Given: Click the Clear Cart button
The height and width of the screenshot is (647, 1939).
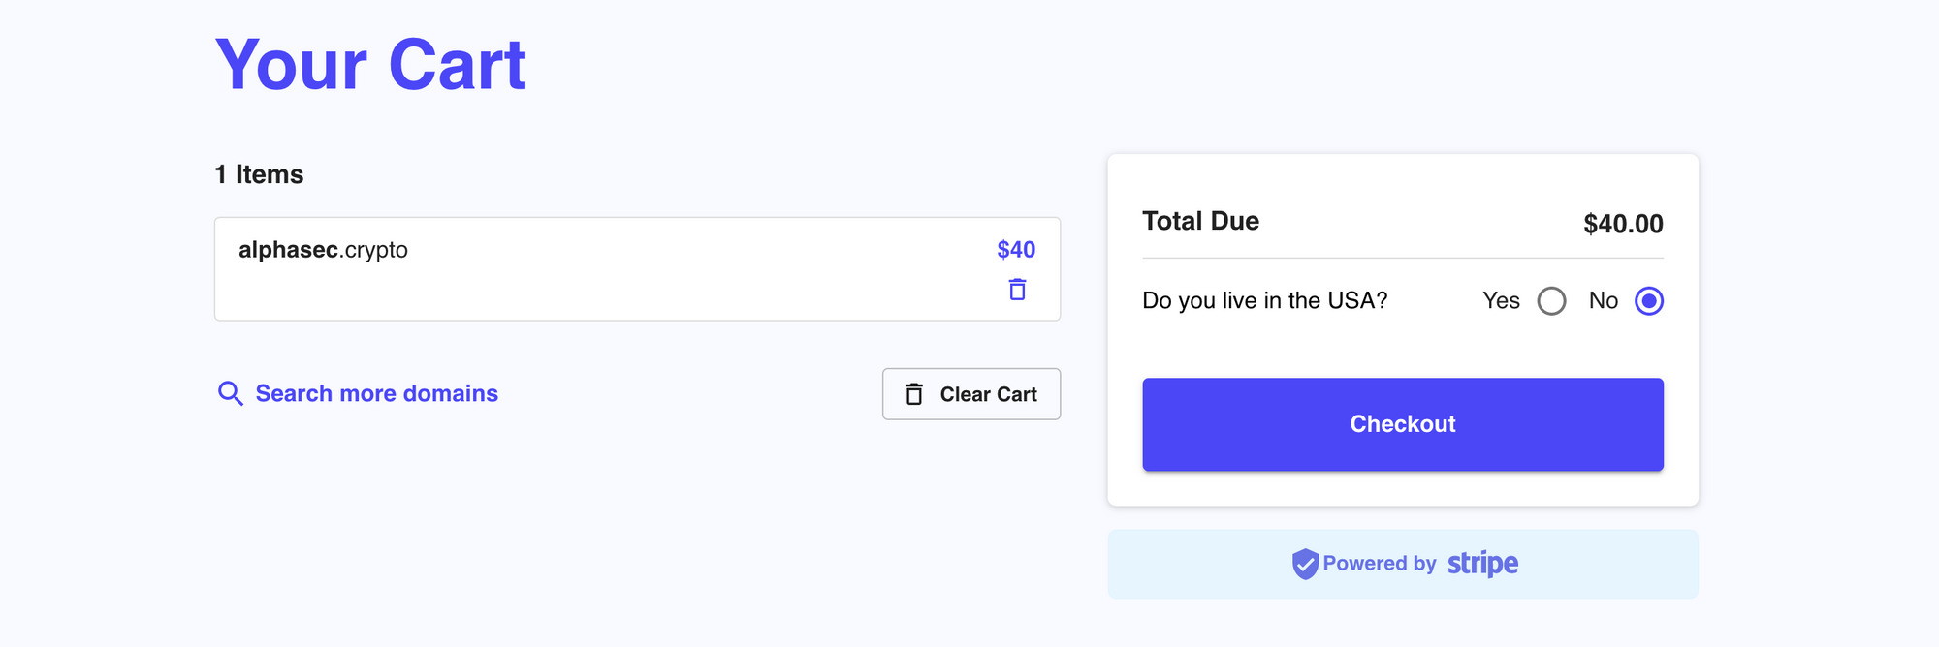Looking at the screenshot, I should 970,394.
